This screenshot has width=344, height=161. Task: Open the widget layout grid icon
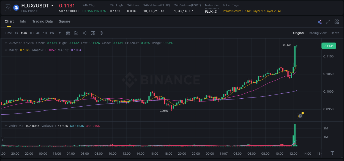(337, 21)
